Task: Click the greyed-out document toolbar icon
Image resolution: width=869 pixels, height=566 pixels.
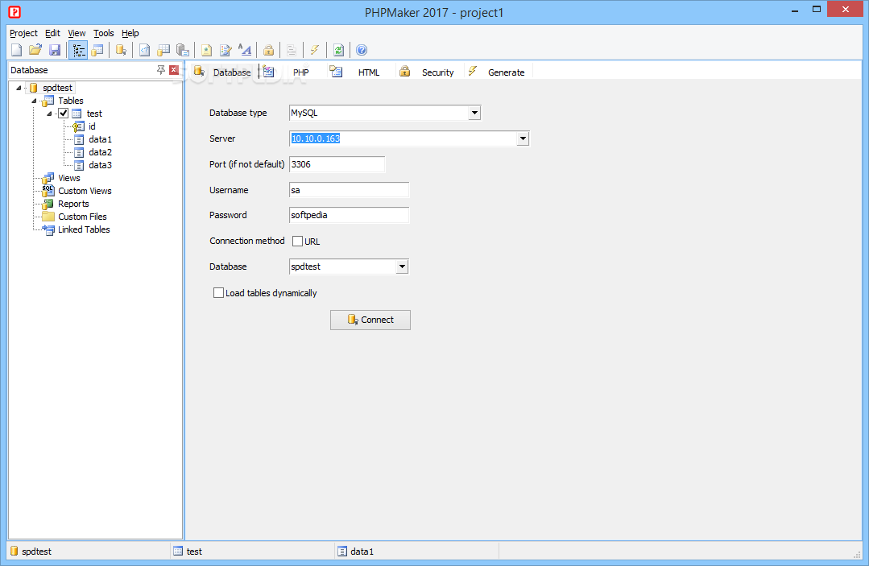Action: pos(292,51)
